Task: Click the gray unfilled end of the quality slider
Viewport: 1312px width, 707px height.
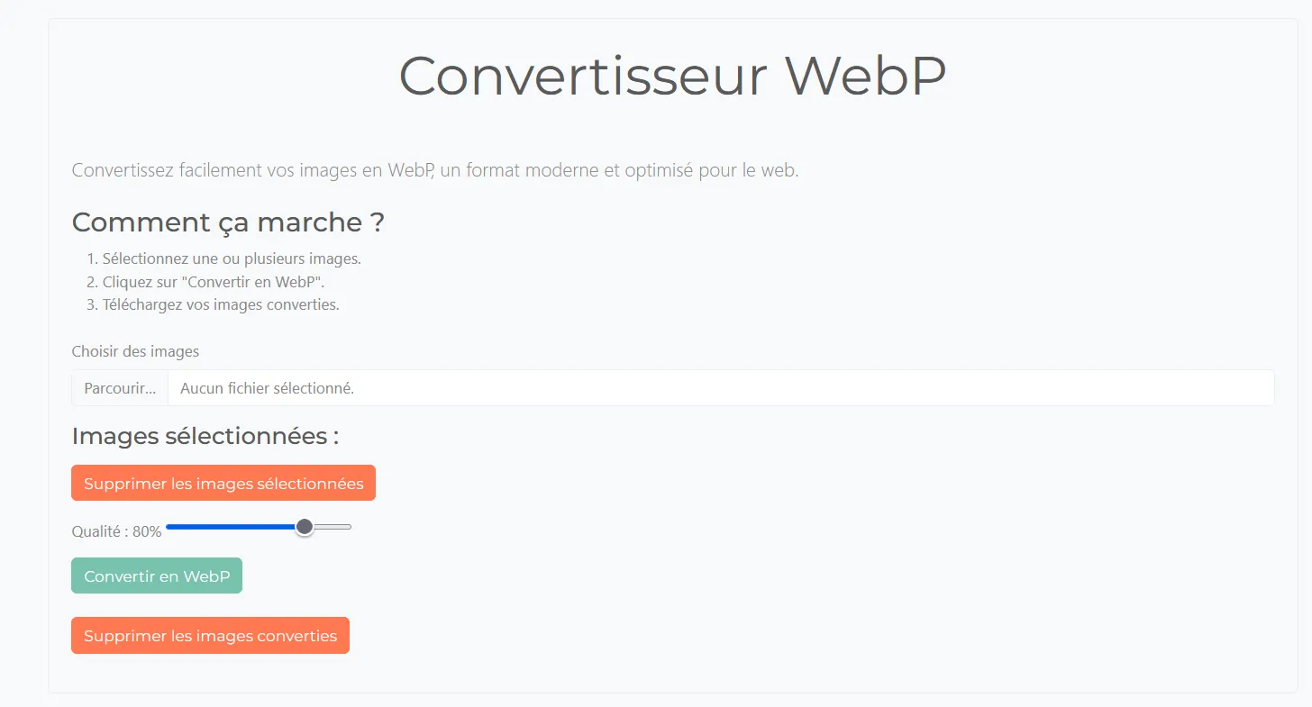Action: (335, 527)
